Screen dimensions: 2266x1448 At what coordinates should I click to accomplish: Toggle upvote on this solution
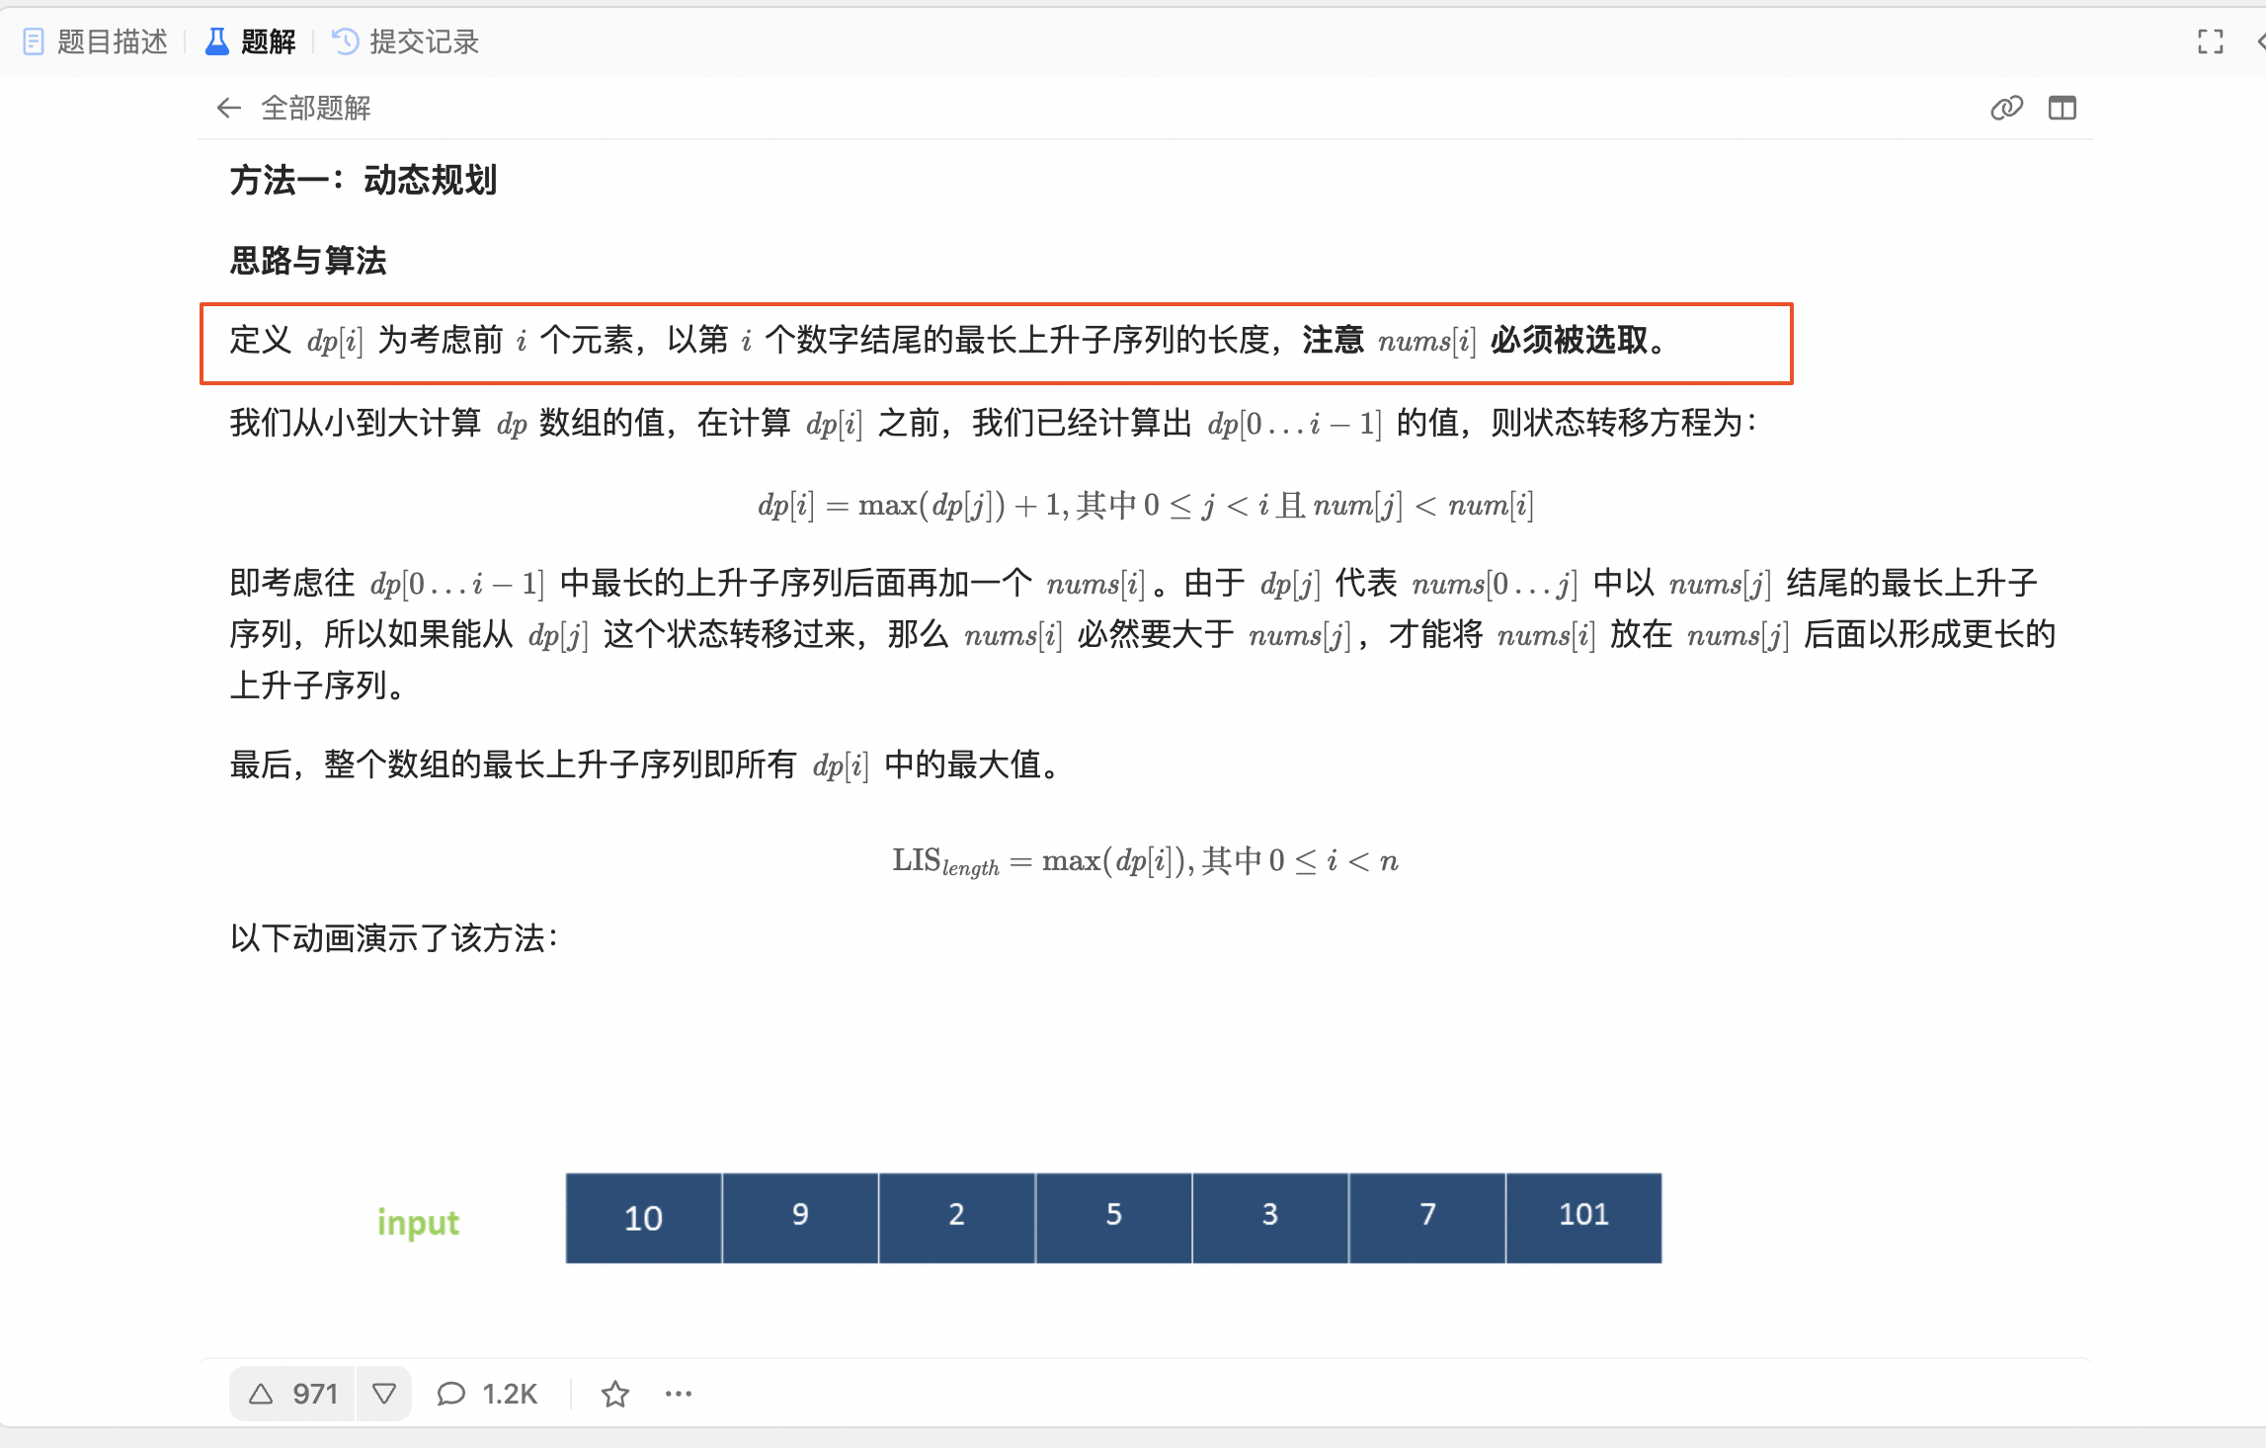click(260, 1393)
